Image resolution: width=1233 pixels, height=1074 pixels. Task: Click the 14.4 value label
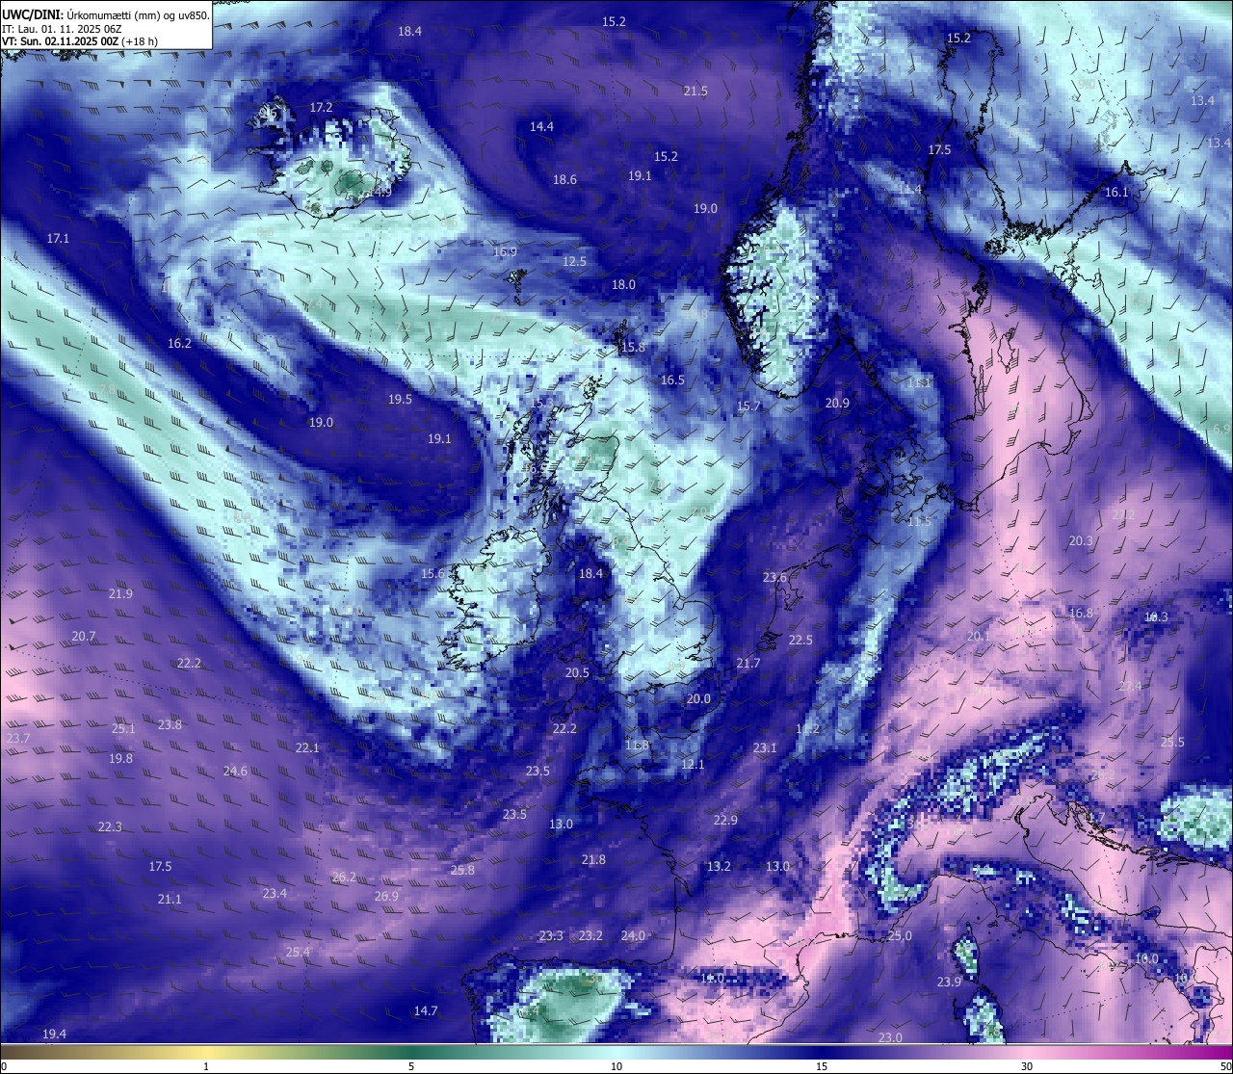pyautogui.click(x=541, y=126)
